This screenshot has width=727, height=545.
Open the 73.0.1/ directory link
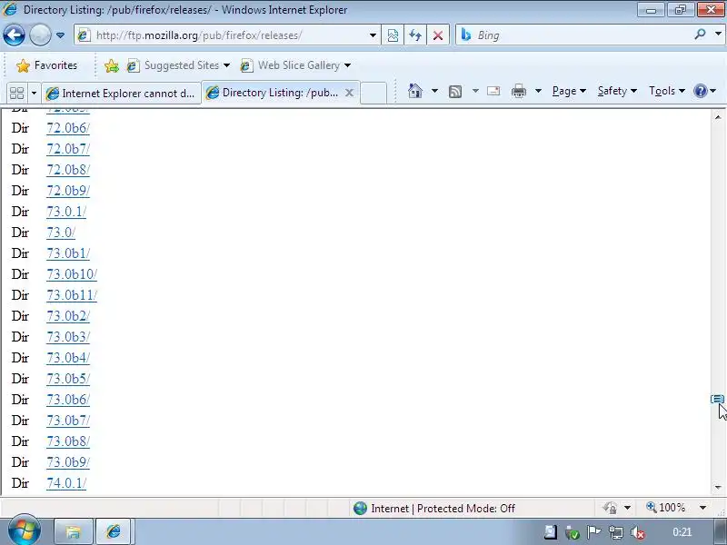66,212
